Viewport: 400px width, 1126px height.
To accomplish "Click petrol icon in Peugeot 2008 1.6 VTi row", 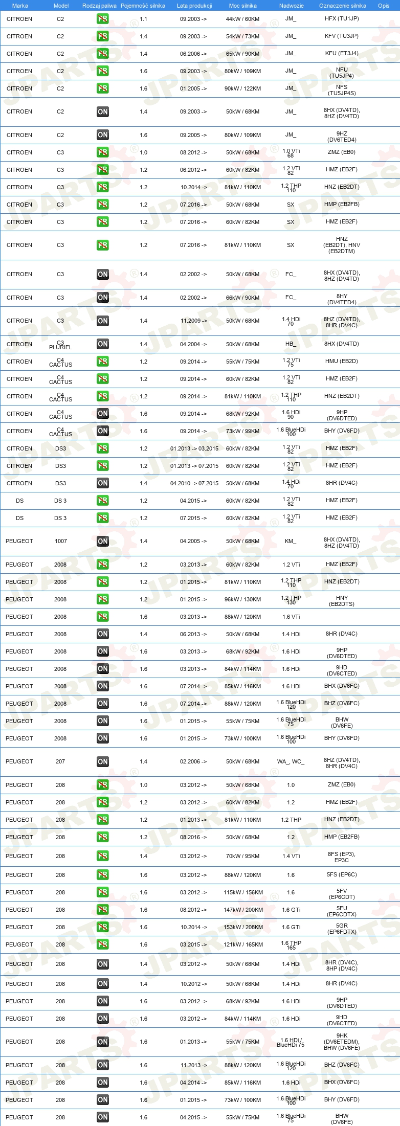I will [103, 617].
